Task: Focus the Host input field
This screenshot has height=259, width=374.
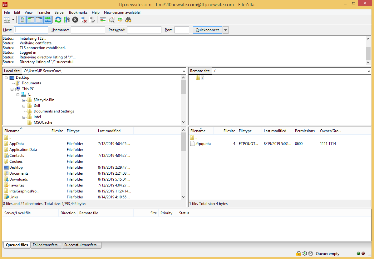Action: (x=31, y=30)
